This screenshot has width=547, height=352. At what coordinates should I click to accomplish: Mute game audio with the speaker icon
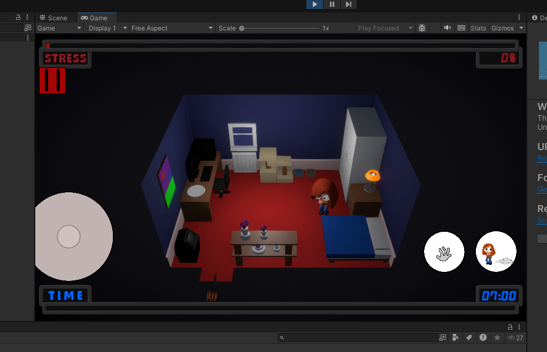447,28
